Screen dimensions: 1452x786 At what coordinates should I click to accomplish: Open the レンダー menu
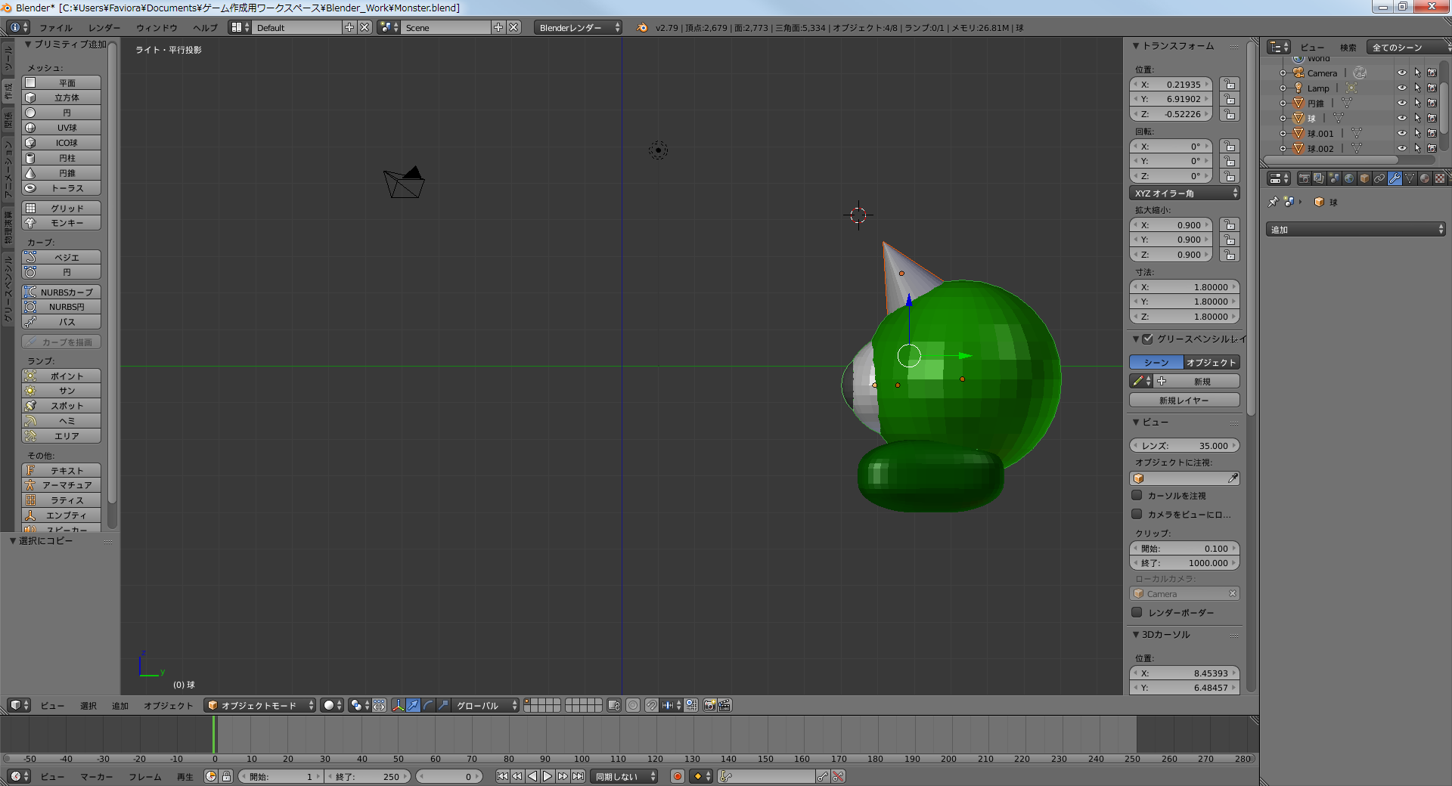(104, 27)
